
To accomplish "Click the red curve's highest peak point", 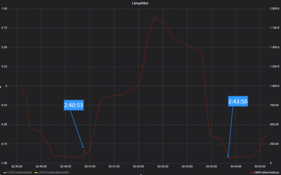I will (154, 17).
